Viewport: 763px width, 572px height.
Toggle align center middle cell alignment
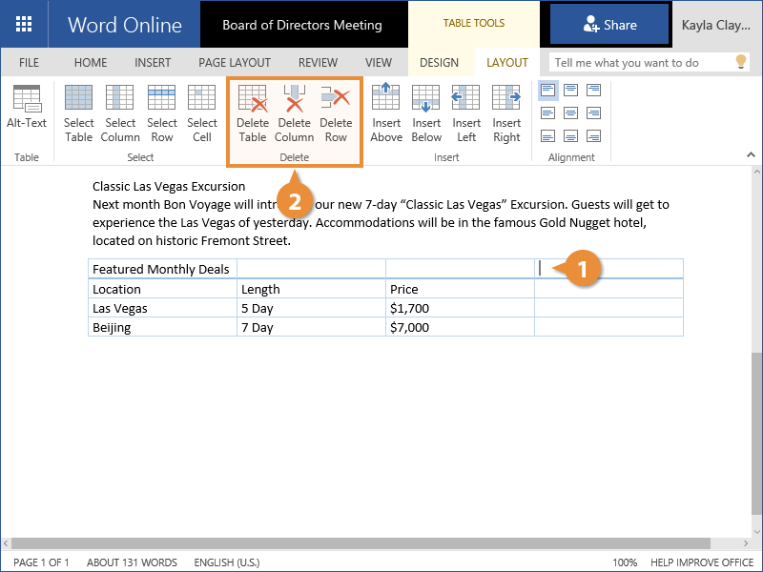tap(571, 113)
